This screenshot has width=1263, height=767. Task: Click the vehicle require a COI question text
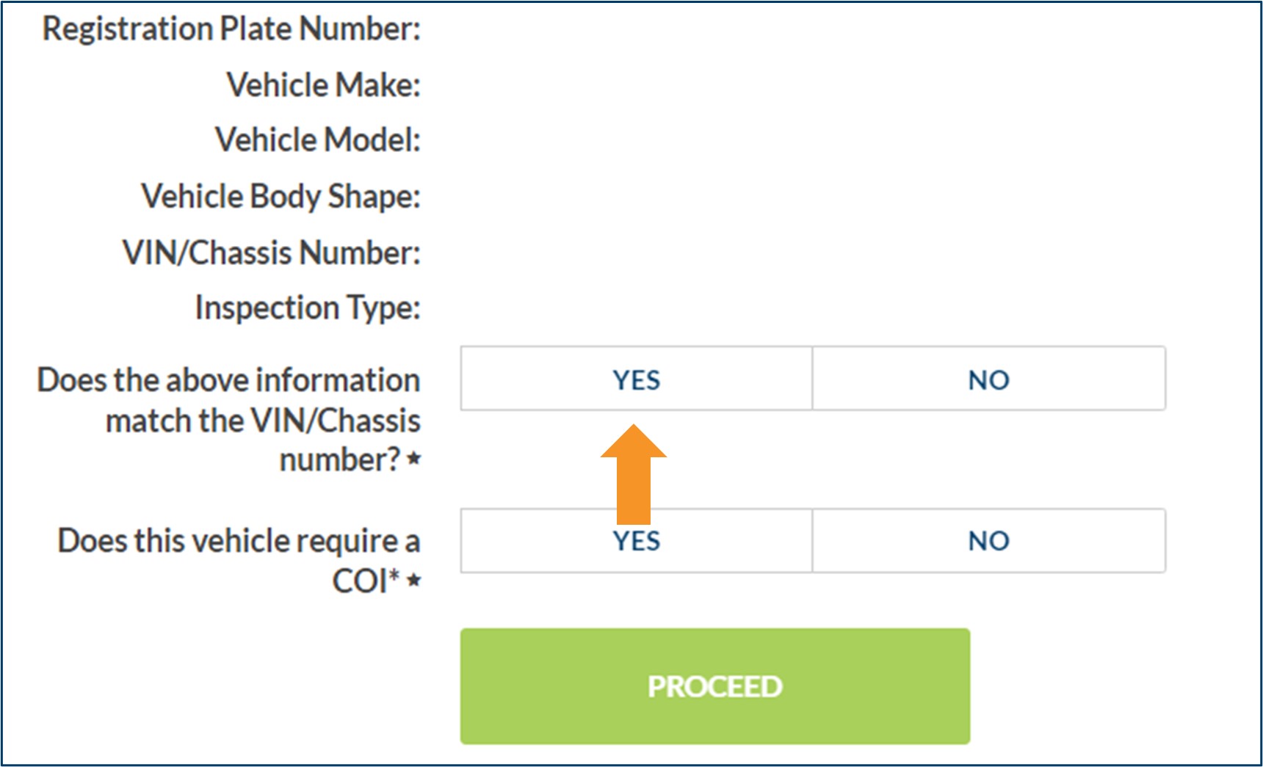[x=239, y=559]
